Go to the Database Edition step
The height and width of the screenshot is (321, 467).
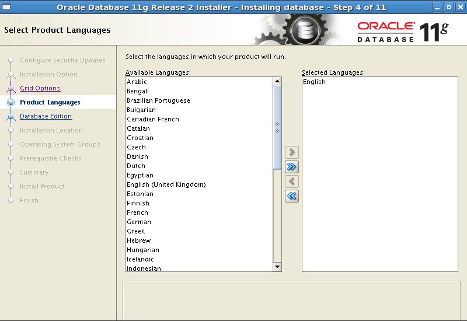pos(46,116)
